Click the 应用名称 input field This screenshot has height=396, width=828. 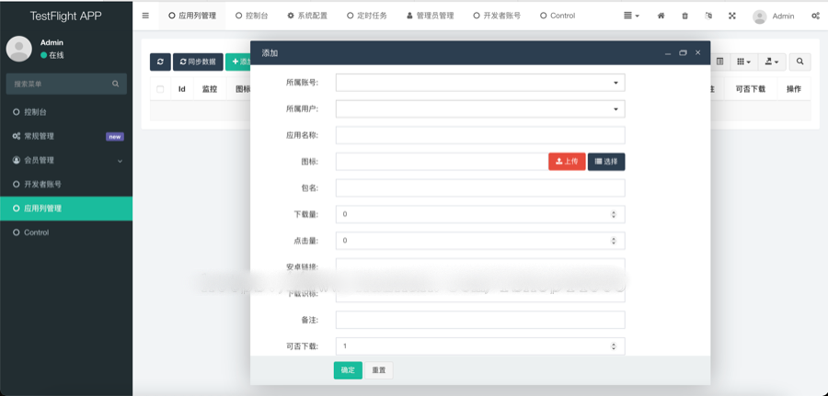click(479, 135)
